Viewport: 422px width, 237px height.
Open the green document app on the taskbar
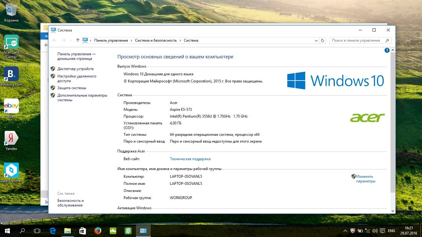pos(128,231)
